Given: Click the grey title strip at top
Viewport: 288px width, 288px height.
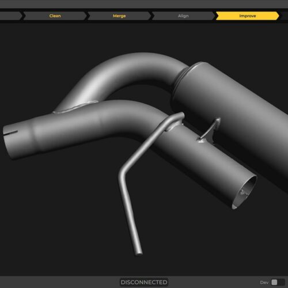Looking at the screenshot, I should click(x=144, y=4).
